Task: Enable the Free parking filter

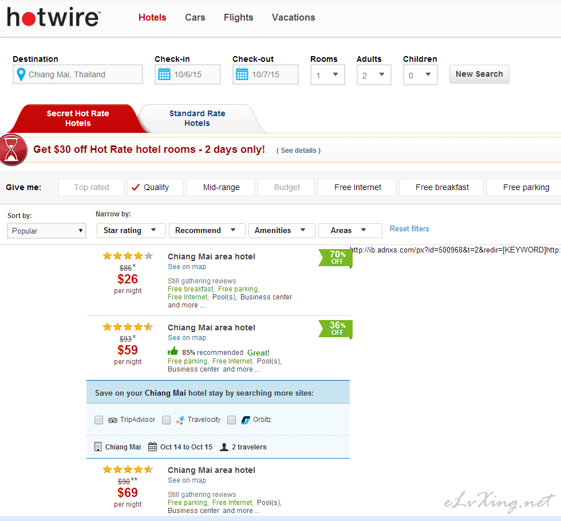Action: point(524,188)
